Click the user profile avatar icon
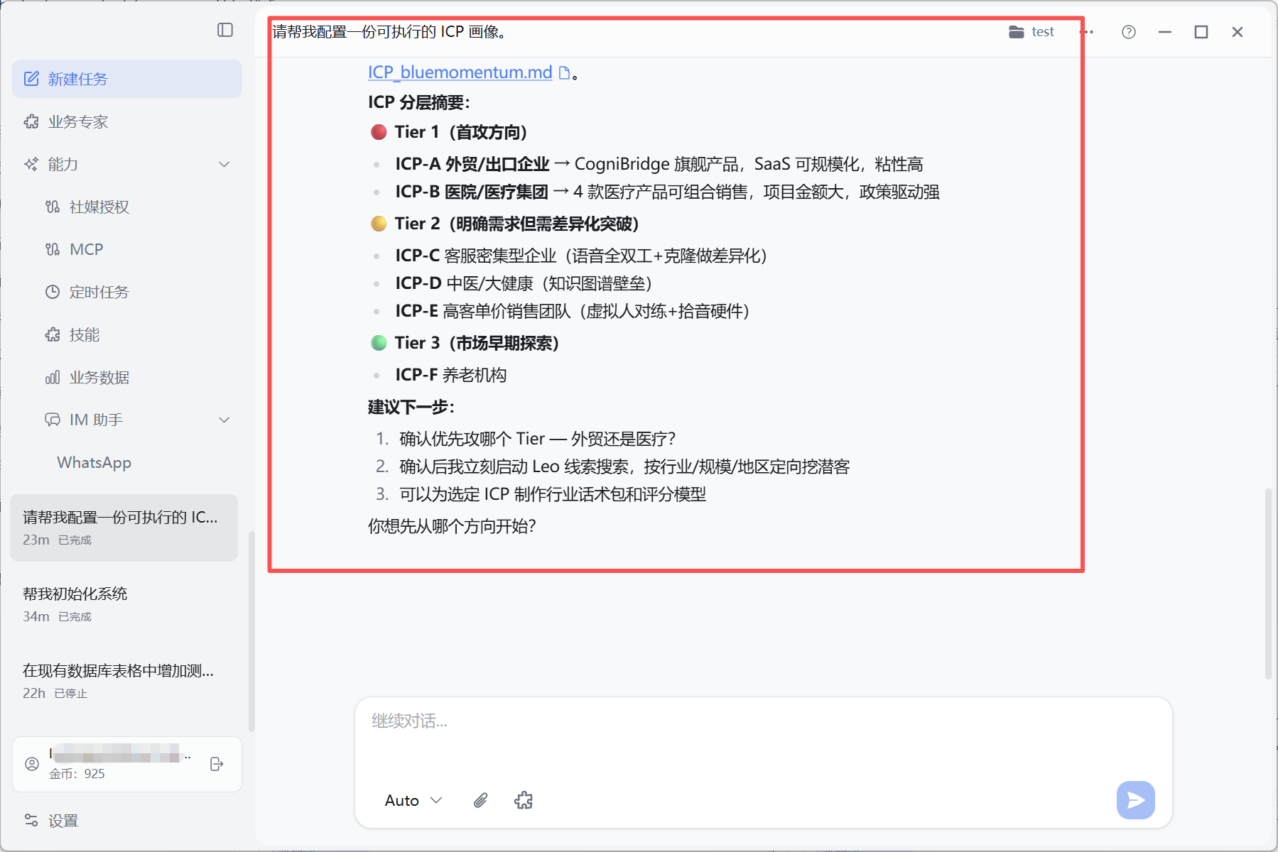 (x=32, y=764)
